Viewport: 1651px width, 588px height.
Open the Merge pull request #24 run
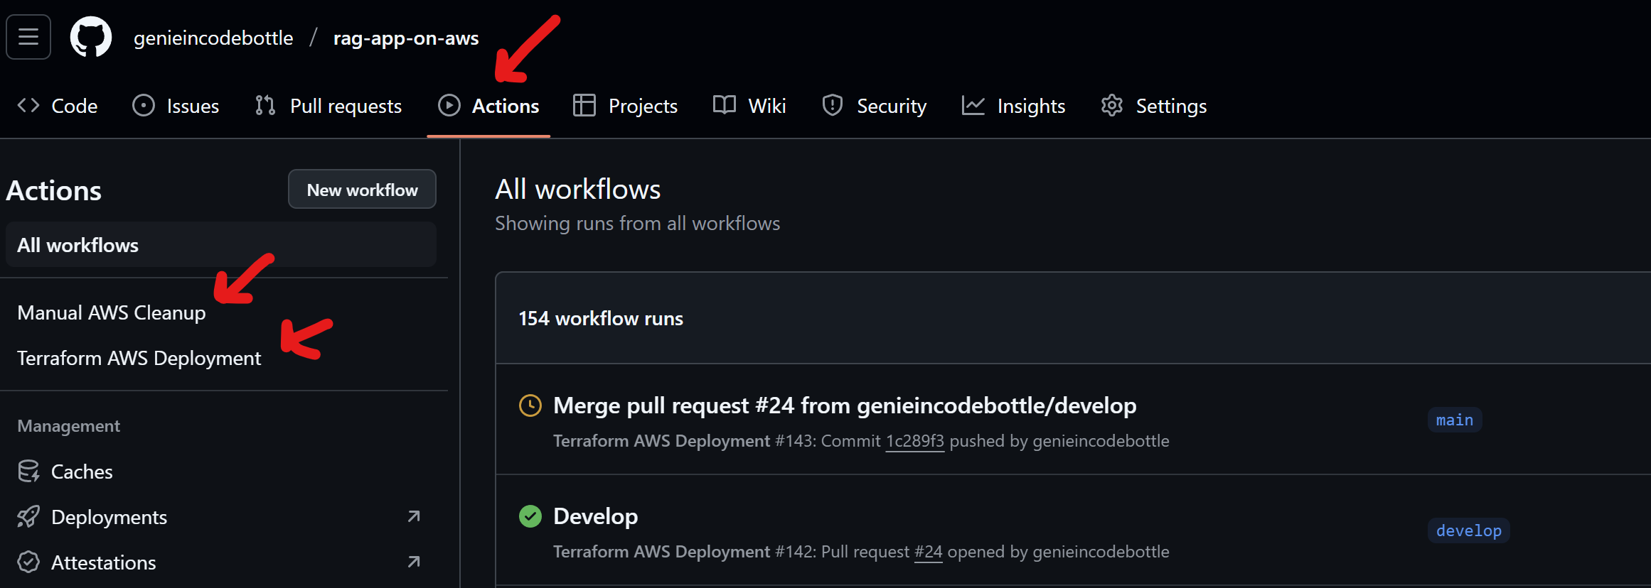click(845, 405)
